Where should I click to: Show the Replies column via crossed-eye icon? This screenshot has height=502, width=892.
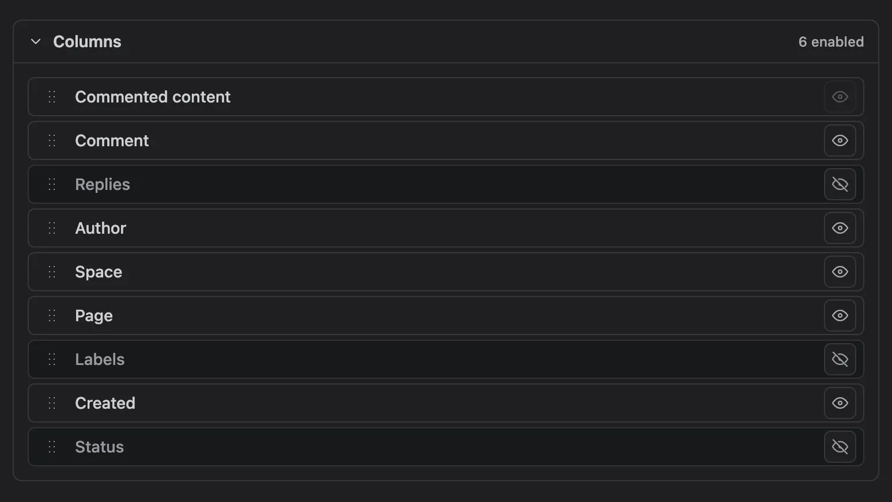(x=840, y=184)
